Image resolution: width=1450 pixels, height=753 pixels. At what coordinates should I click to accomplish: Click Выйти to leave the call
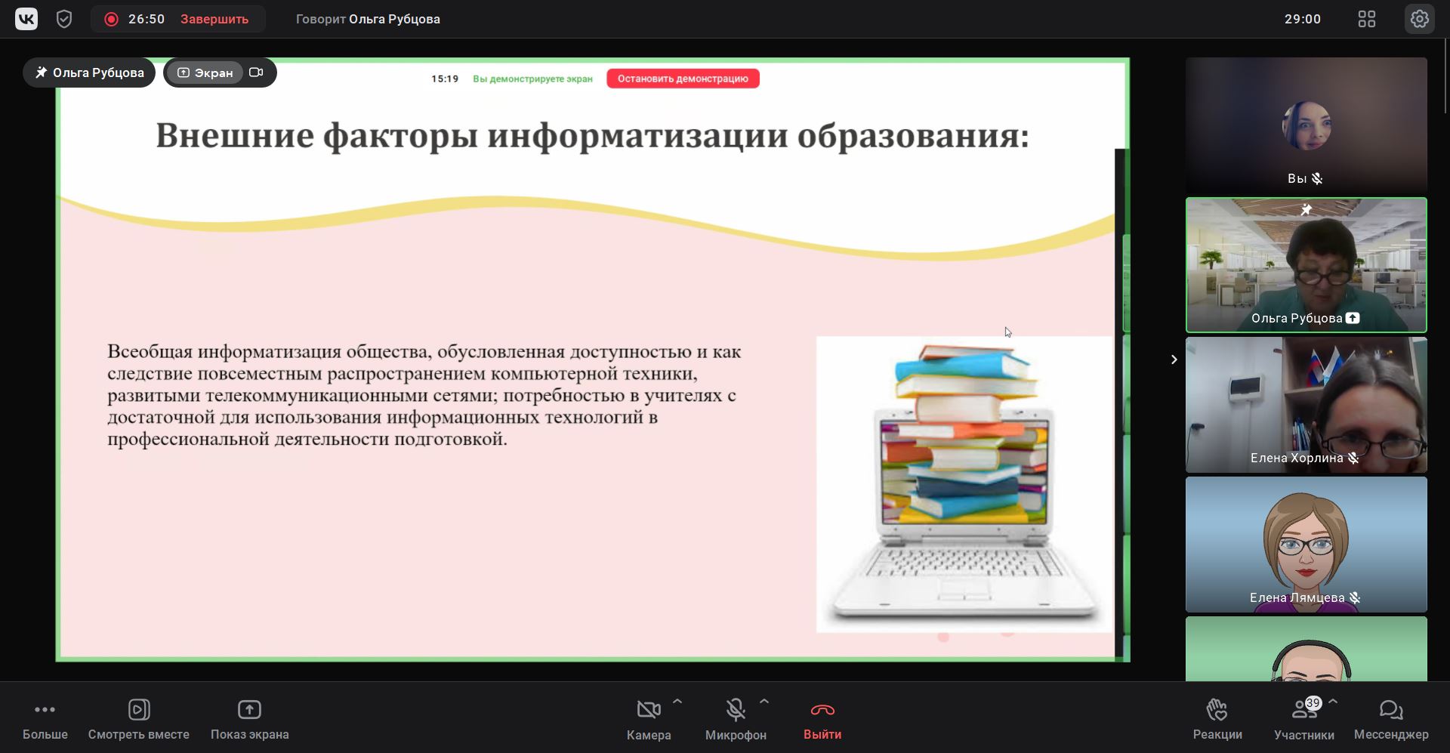(822, 718)
